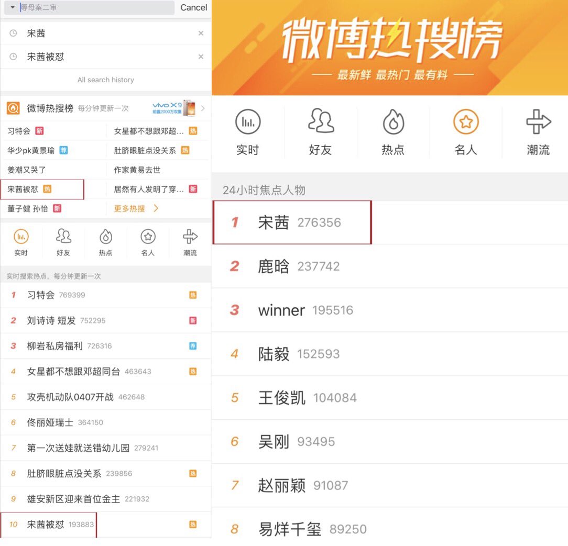Select the small 好友 friends tab in left panel

tap(63, 242)
